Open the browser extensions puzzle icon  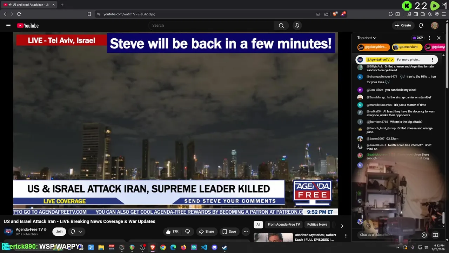390,14
